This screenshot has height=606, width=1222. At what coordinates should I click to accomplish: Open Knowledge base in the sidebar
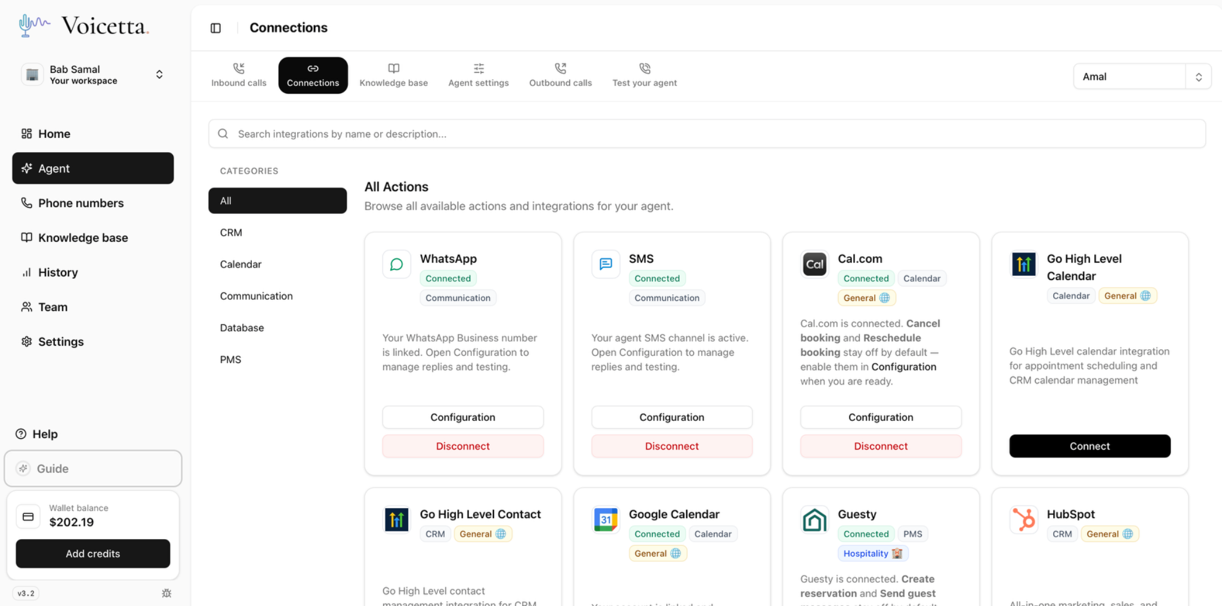[93, 238]
